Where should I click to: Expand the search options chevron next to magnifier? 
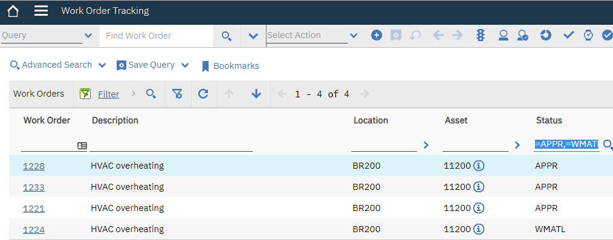pyautogui.click(x=253, y=36)
